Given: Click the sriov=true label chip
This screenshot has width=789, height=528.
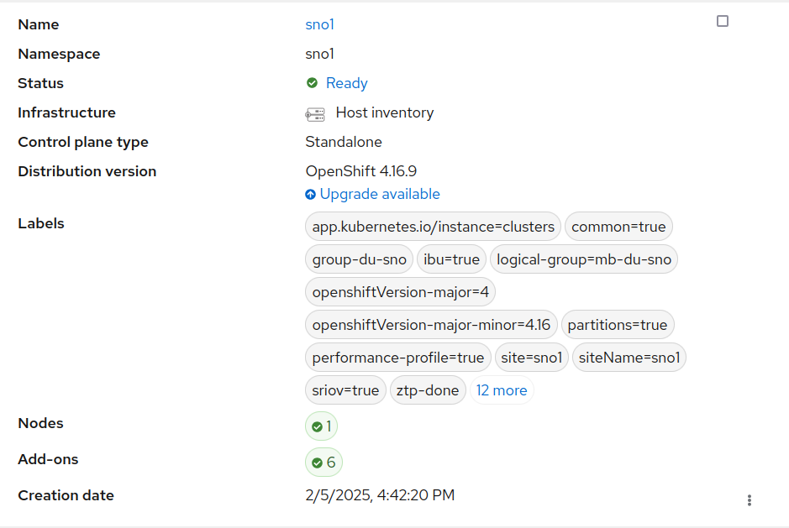Looking at the screenshot, I should point(345,390).
